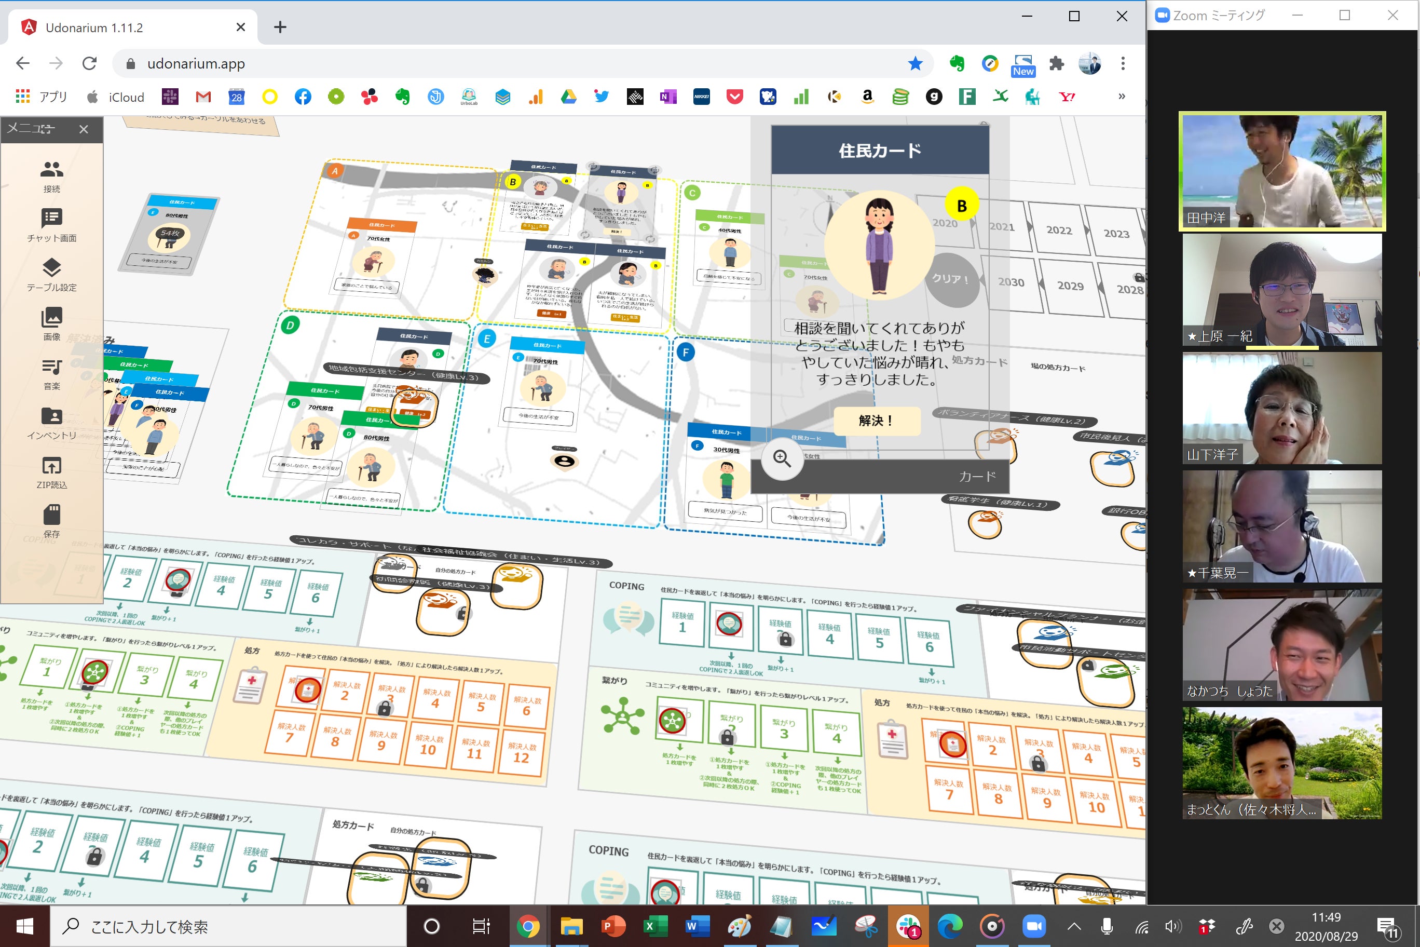The height and width of the screenshot is (947, 1420).
Task: Close the メニュー menu panel
Action: (x=84, y=129)
